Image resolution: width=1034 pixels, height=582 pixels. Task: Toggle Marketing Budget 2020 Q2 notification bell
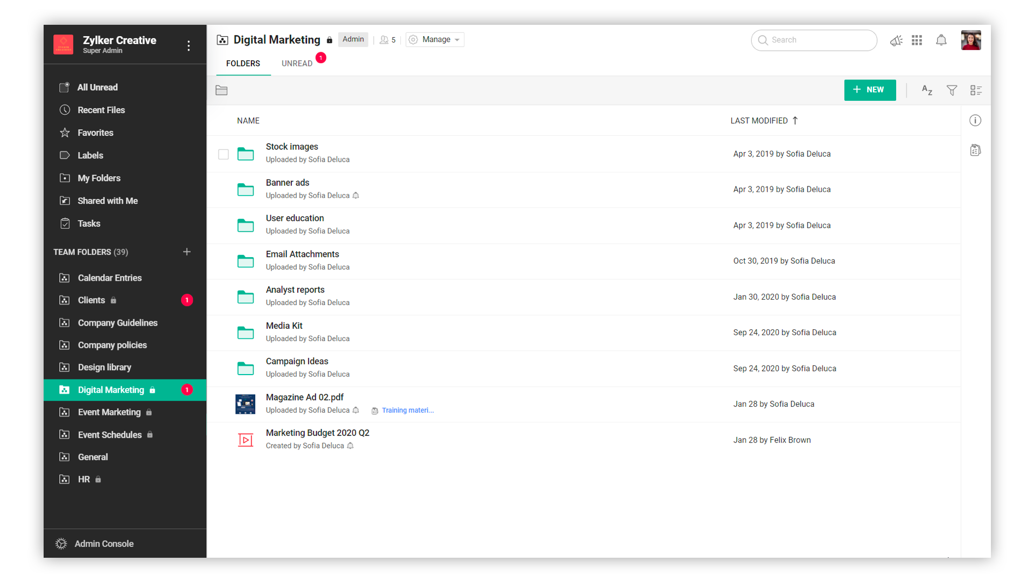coord(351,446)
